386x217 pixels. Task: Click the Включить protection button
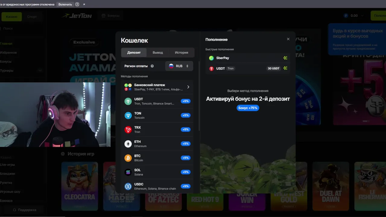pyautogui.click(x=65, y=4)
